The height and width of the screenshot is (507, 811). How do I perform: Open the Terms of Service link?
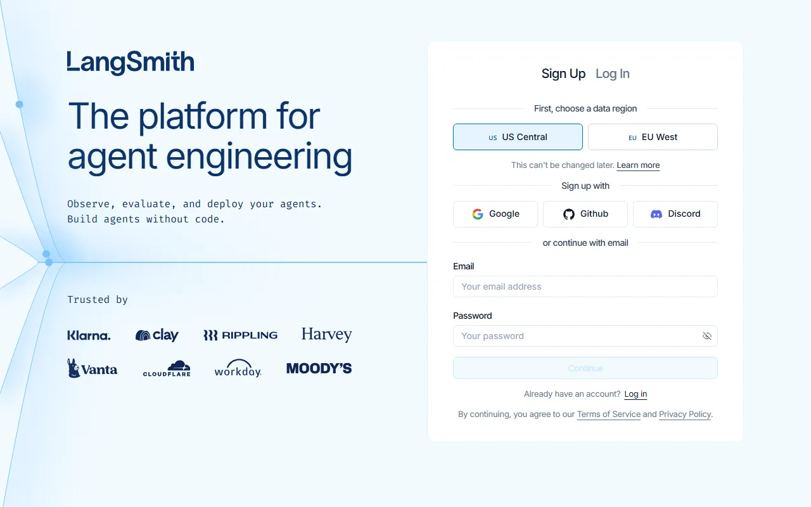click(608, 414)
